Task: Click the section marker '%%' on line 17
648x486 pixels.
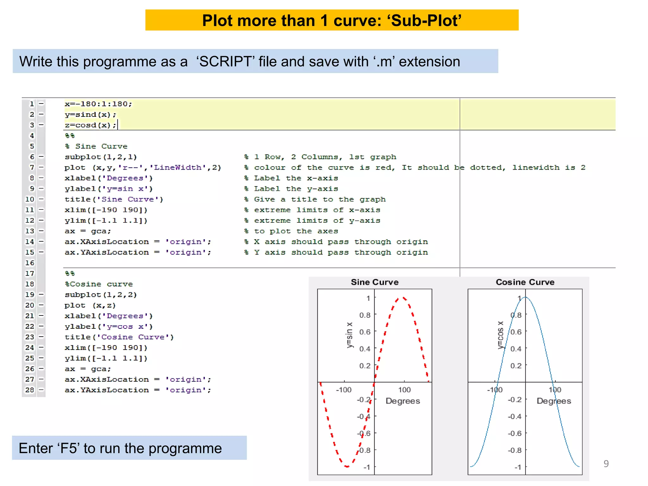Action: coord(70,273)
